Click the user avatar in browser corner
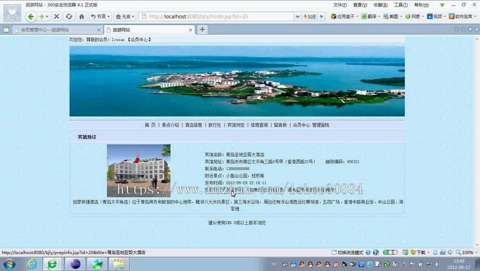 (x=12, y=13)
